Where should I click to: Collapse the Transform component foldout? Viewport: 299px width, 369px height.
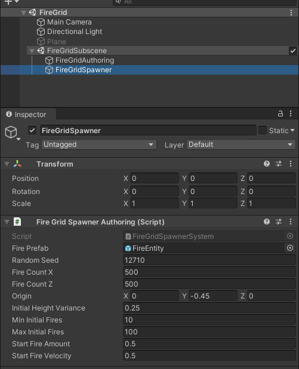7,164
